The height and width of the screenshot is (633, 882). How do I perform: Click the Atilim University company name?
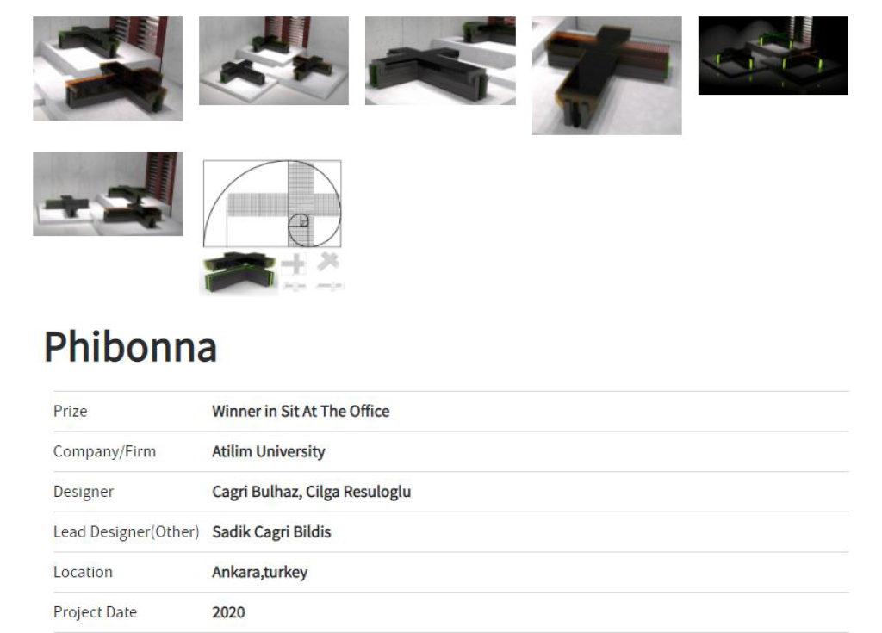(x=269, y=452)
